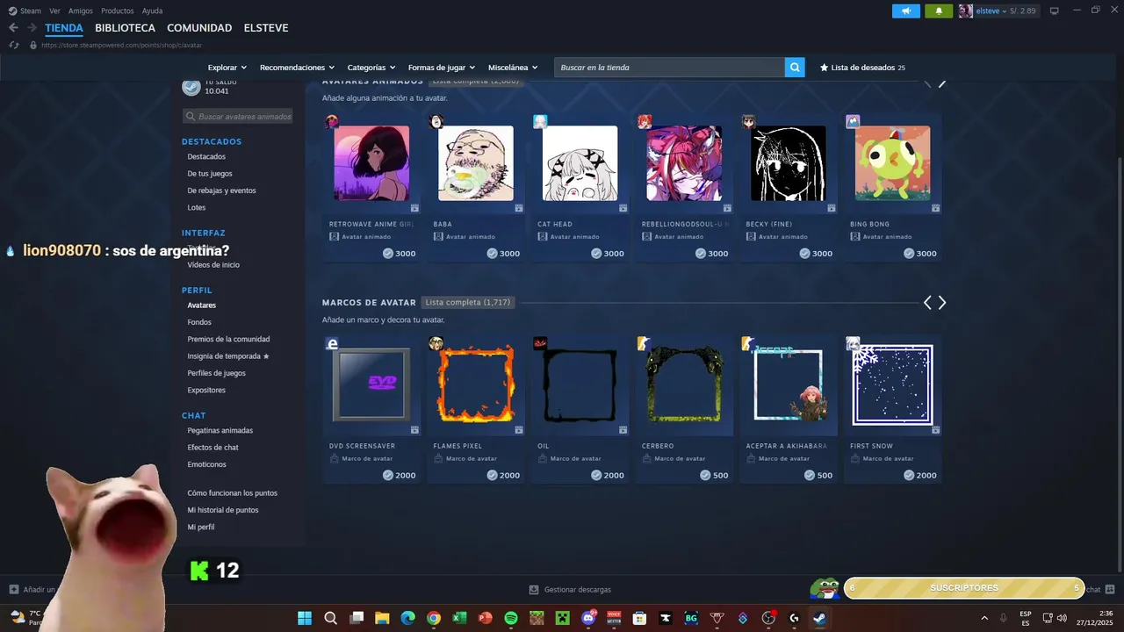
Task: Open Discord from the Windows taskbar
Action: tap(588, 618)
